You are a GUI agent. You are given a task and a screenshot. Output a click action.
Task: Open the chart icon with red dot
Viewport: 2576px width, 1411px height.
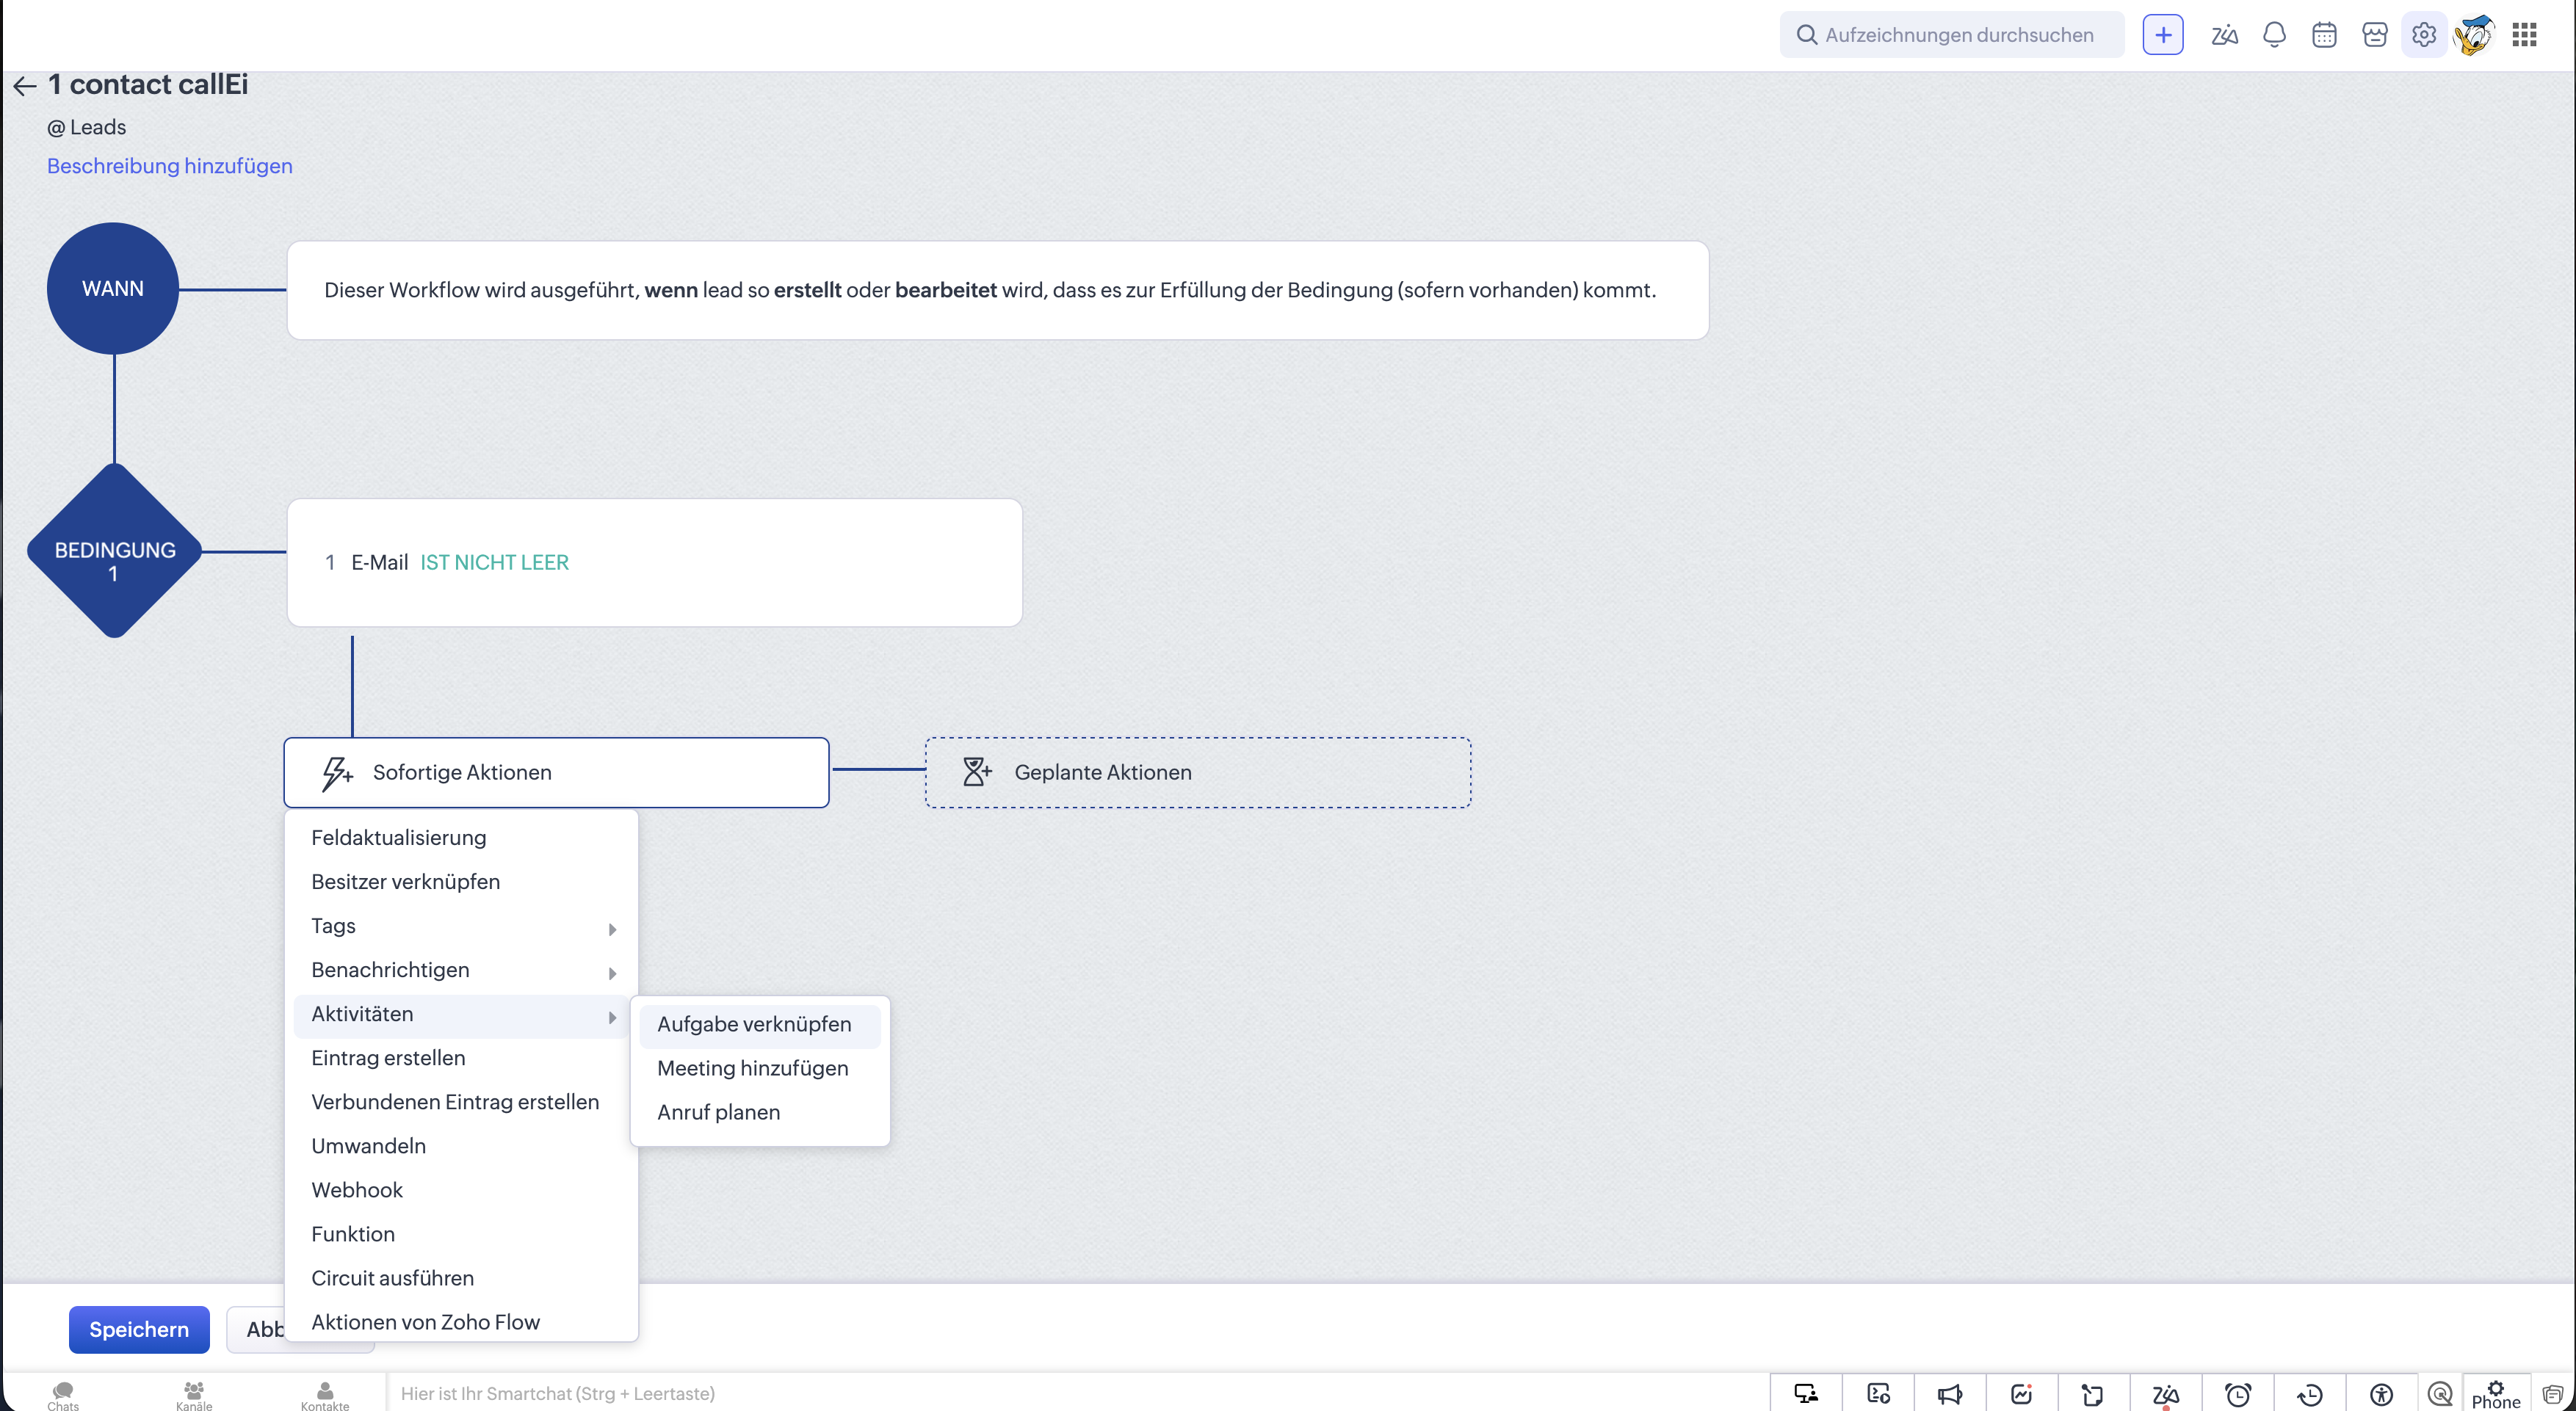pos(2022,1393)
